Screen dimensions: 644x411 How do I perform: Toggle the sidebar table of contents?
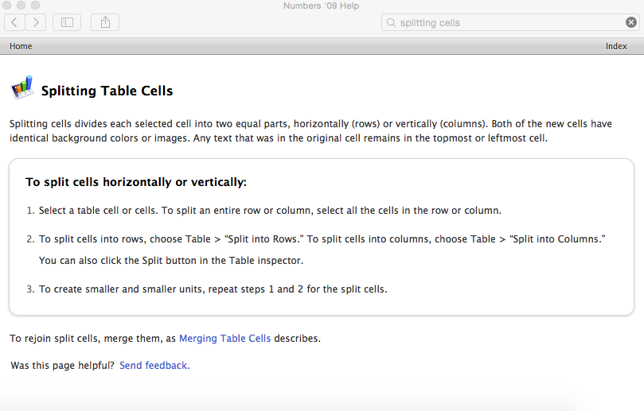pos(67,22)
